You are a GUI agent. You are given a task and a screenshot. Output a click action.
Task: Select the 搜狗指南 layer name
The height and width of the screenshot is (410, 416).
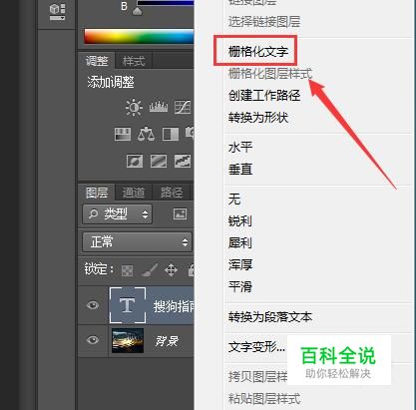pos(174,306)
